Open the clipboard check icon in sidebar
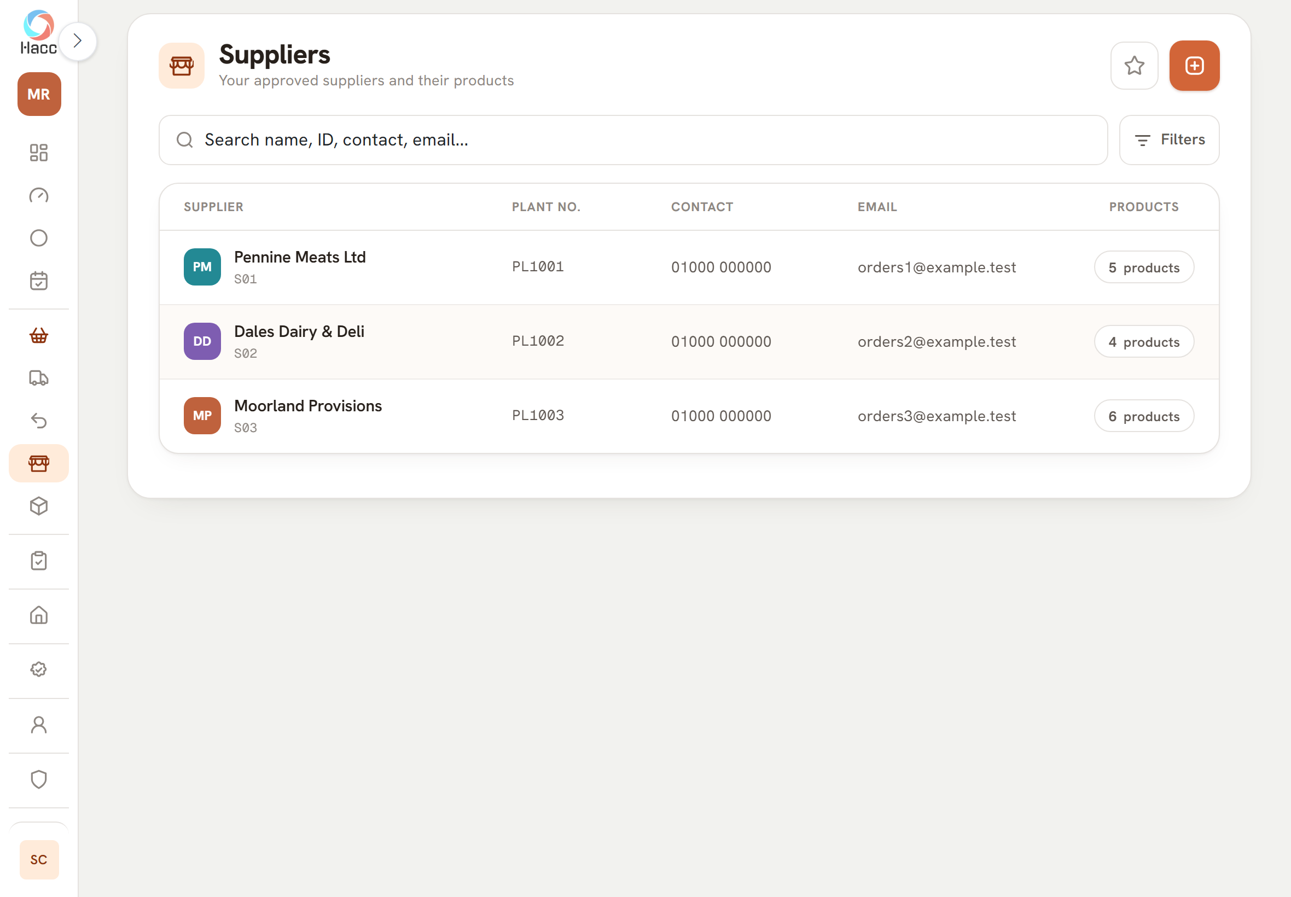Image resolution: width=1291 pixels, height=897 pixels. coord(39,560)
